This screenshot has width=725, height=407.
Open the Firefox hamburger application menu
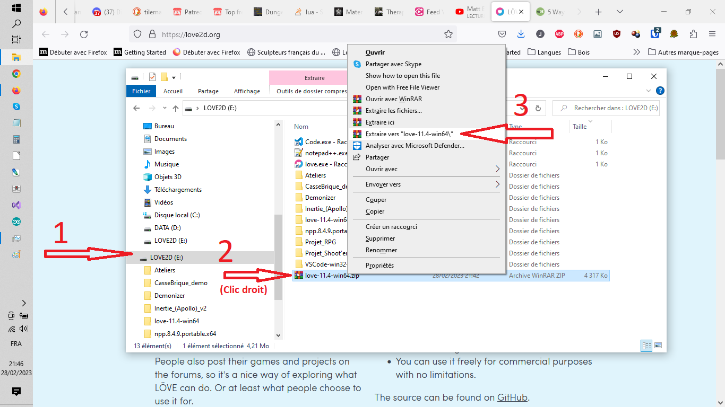pos(712,34)
